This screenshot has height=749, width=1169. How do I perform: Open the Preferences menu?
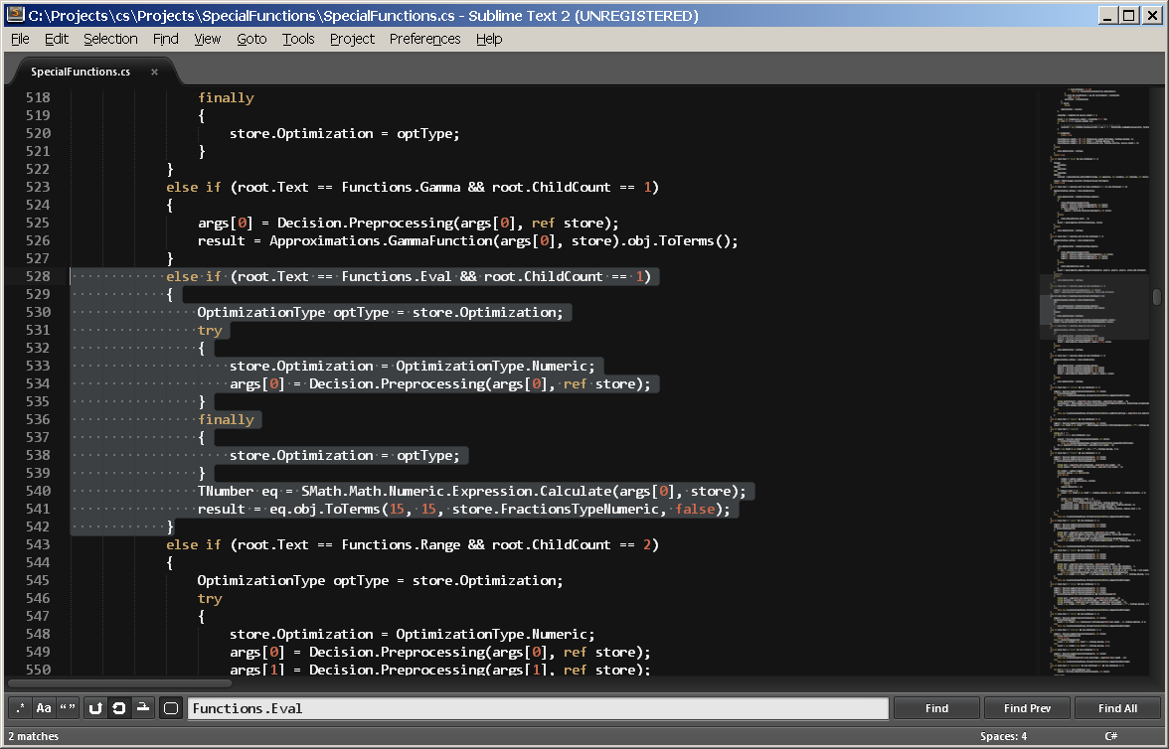click(424, 39)
